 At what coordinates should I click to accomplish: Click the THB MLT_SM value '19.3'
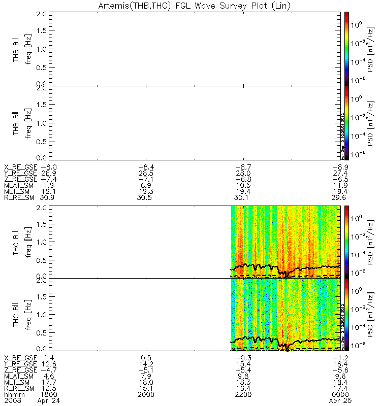[146, 191]
